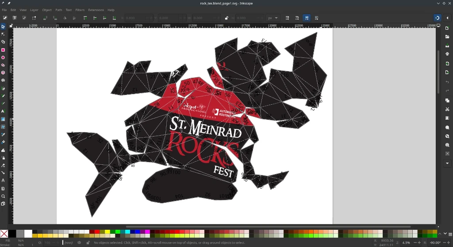Click Open document folder icon
The width and height of the screenshot is (453, 247).
[447, 37]
